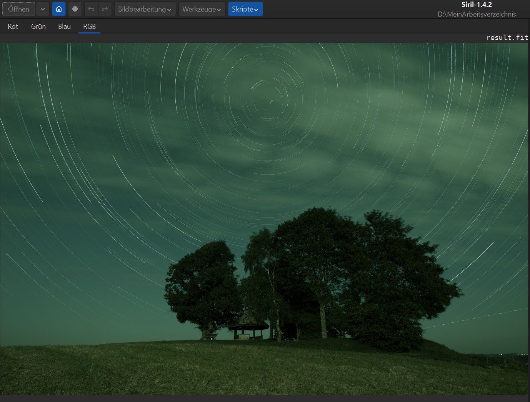Expand the recent files arrow beside Öffnen
Viewport: 530px width, 402px height.
click(x=43, y=9)
